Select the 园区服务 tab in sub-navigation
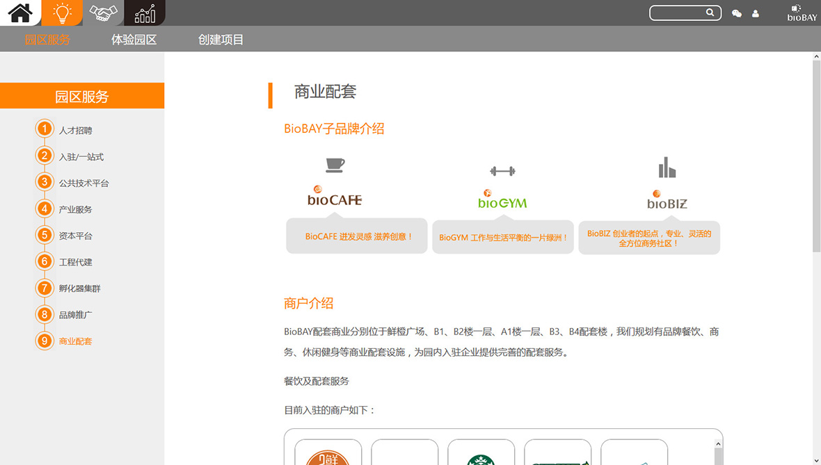 point(47,40)
